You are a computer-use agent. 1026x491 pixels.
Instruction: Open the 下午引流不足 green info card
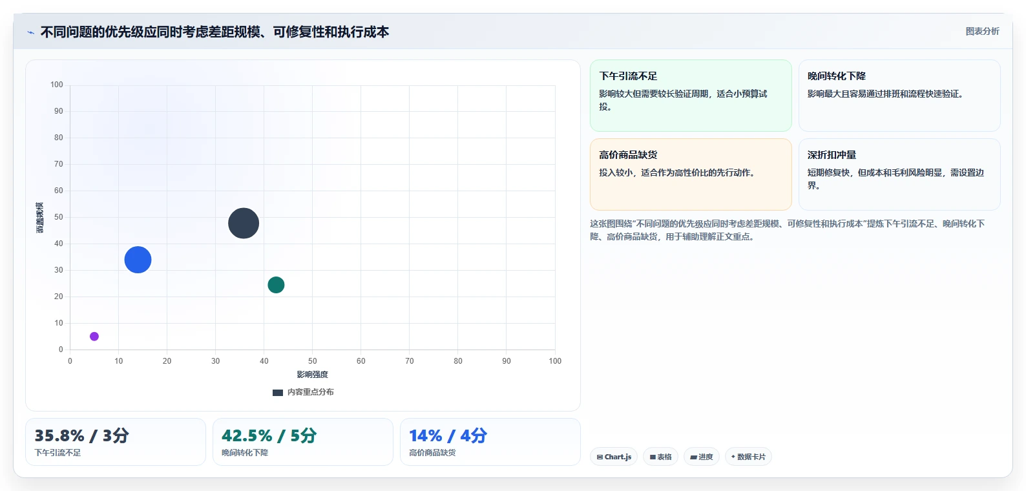691,96
